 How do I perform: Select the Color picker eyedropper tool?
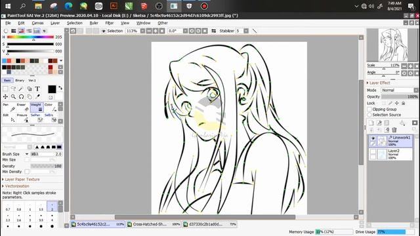(37, 96)
